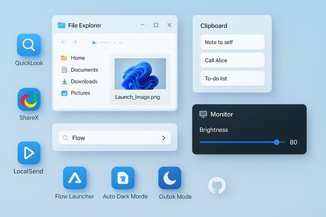Go forward in File Explorer
Image resolution: width=326 pixels, height=217 pixels.
(75, 42)
